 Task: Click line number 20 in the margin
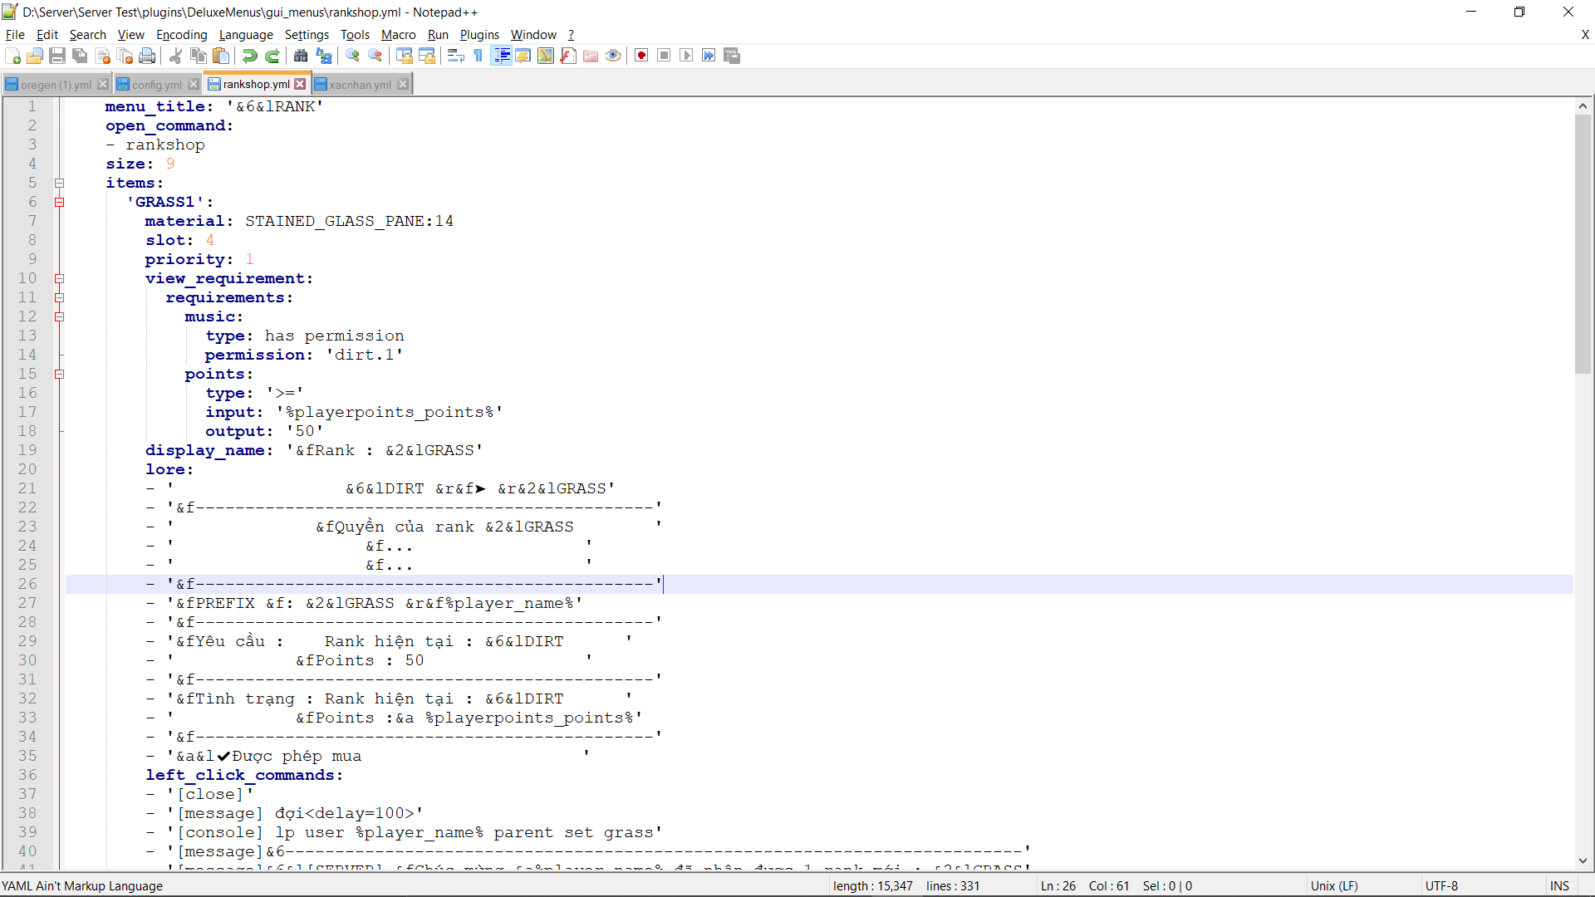[27, 469]
